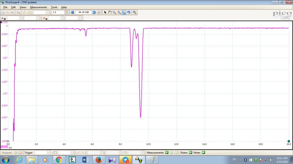Click the 44 of 148 buffer counter field
This screenshot has height=164, width=293.
click(84, 12)
